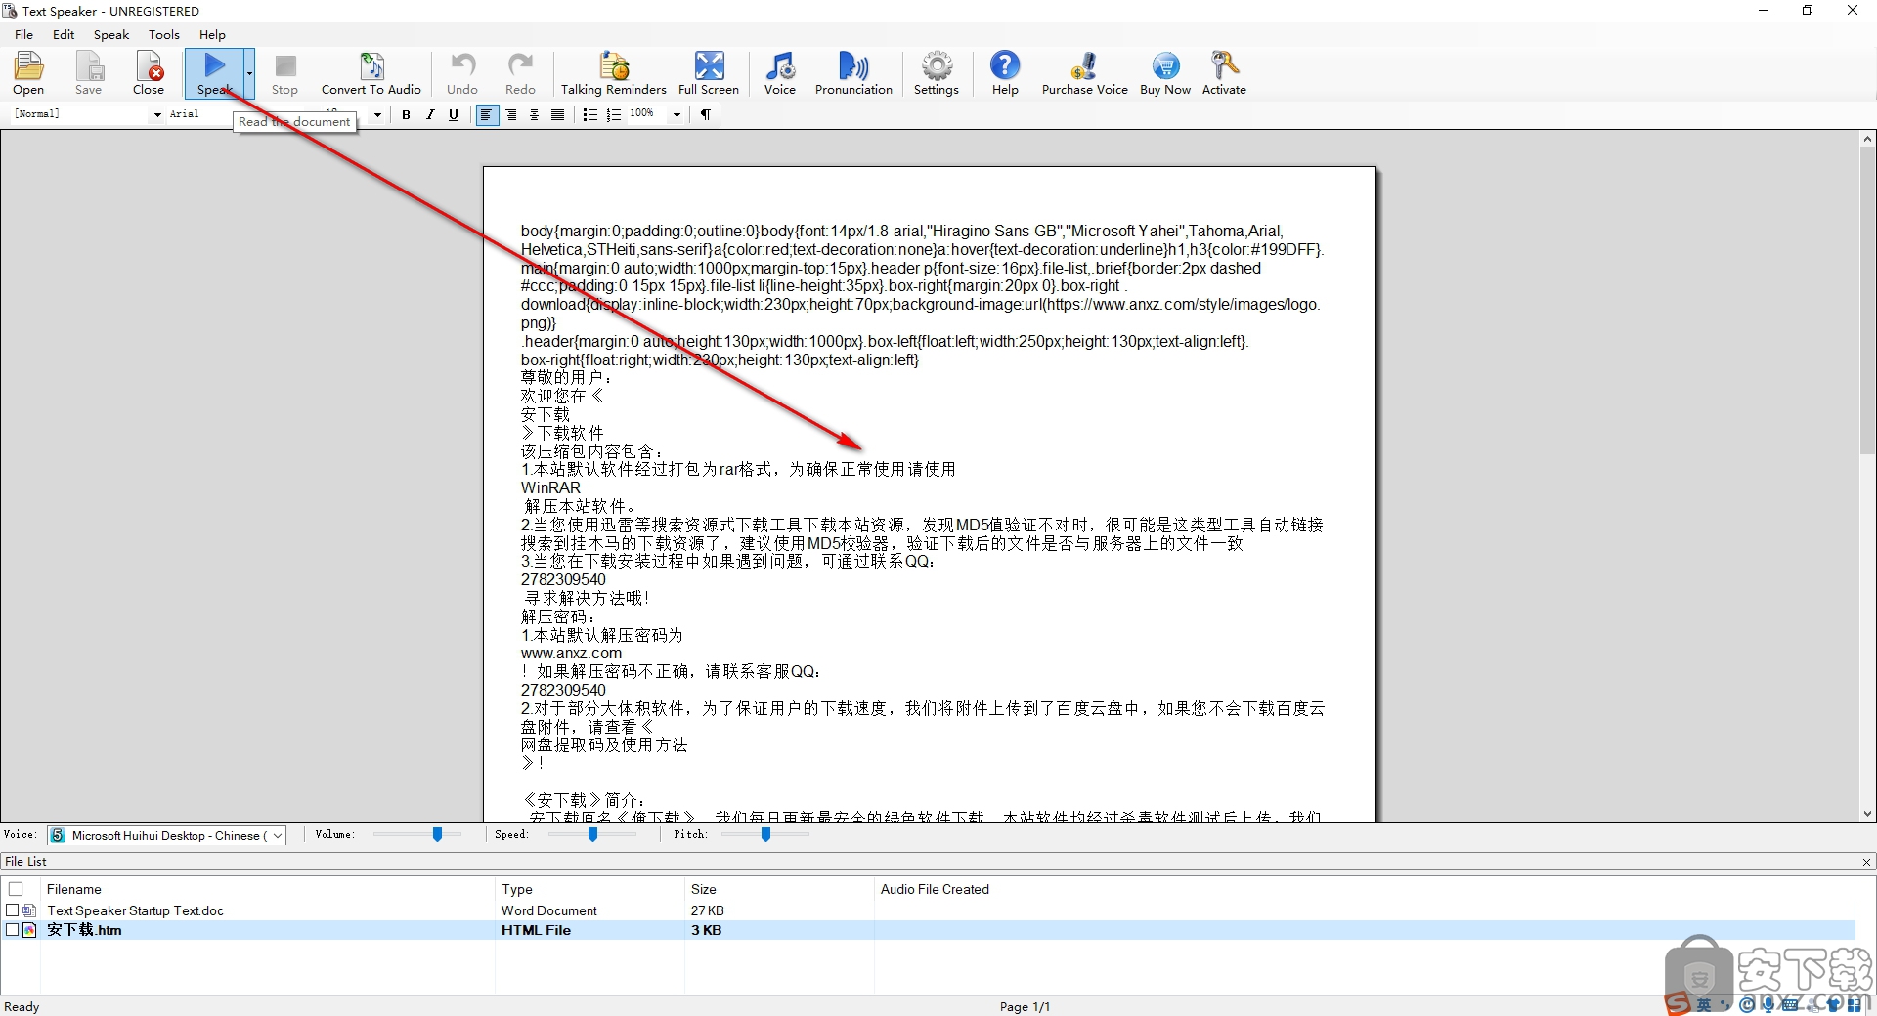
Task: Click the Purchase Voice icon
Action: [1084, 73]
